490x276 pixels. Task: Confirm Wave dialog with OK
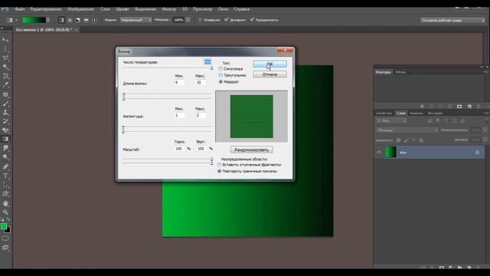tap(269, 64)
